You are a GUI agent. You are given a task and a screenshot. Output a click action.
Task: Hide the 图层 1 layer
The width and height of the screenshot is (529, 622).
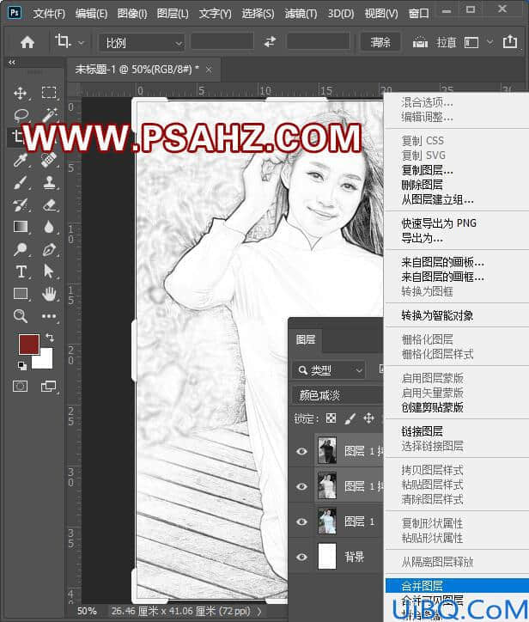click(301, 521)
